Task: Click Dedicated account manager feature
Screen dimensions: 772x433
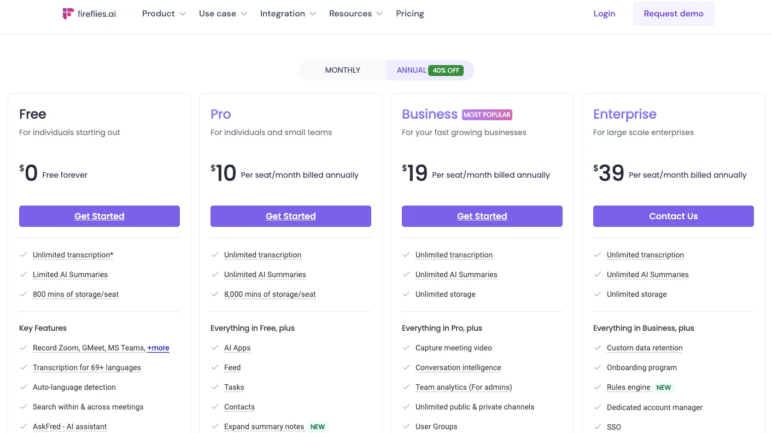Action: click(x=654, y=407)
